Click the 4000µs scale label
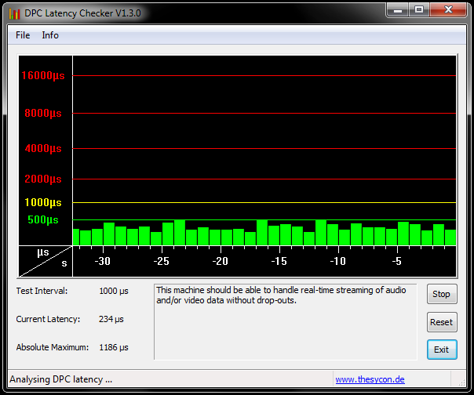 pos(43,149)
